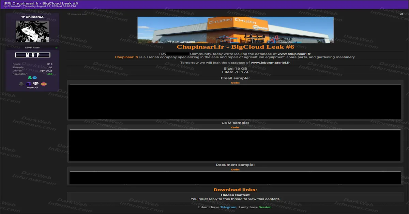
Task: Click the post number #1 permalink
Action: (402, 14)
